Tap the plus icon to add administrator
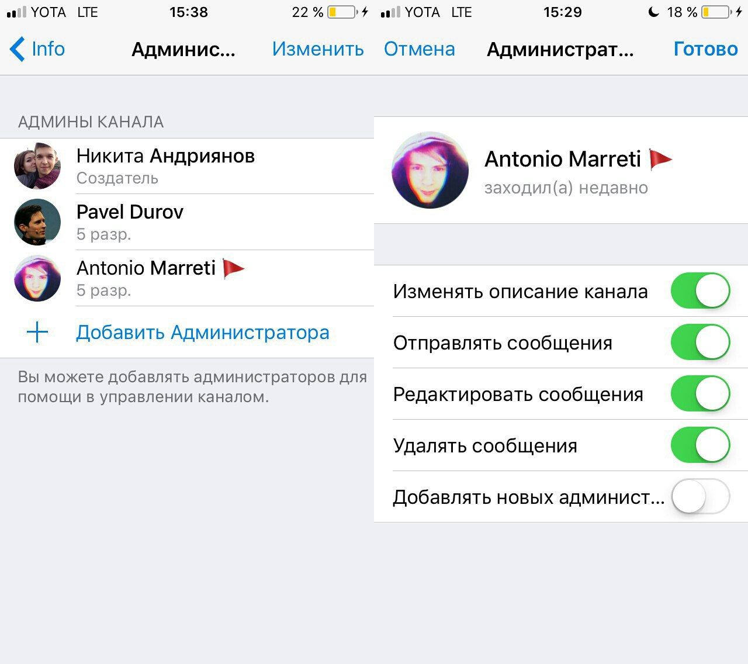The height and width of the screenshot is (664, 748). click(37, 332)
